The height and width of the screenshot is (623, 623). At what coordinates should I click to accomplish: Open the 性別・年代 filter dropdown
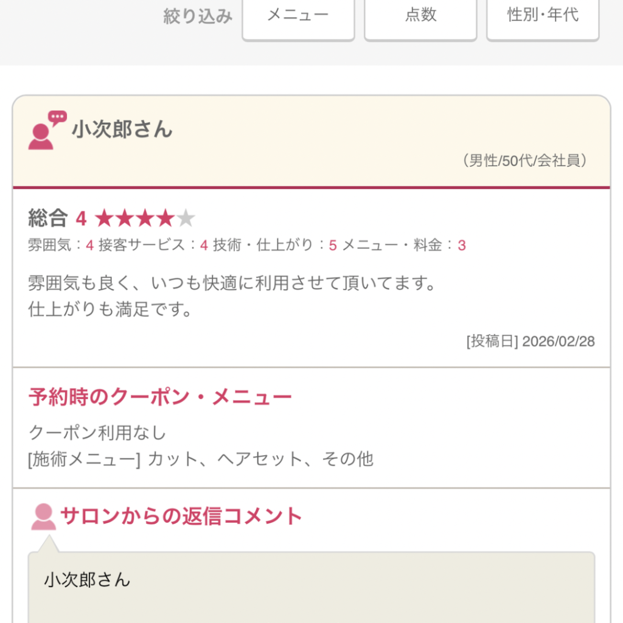tap(543, 16)
